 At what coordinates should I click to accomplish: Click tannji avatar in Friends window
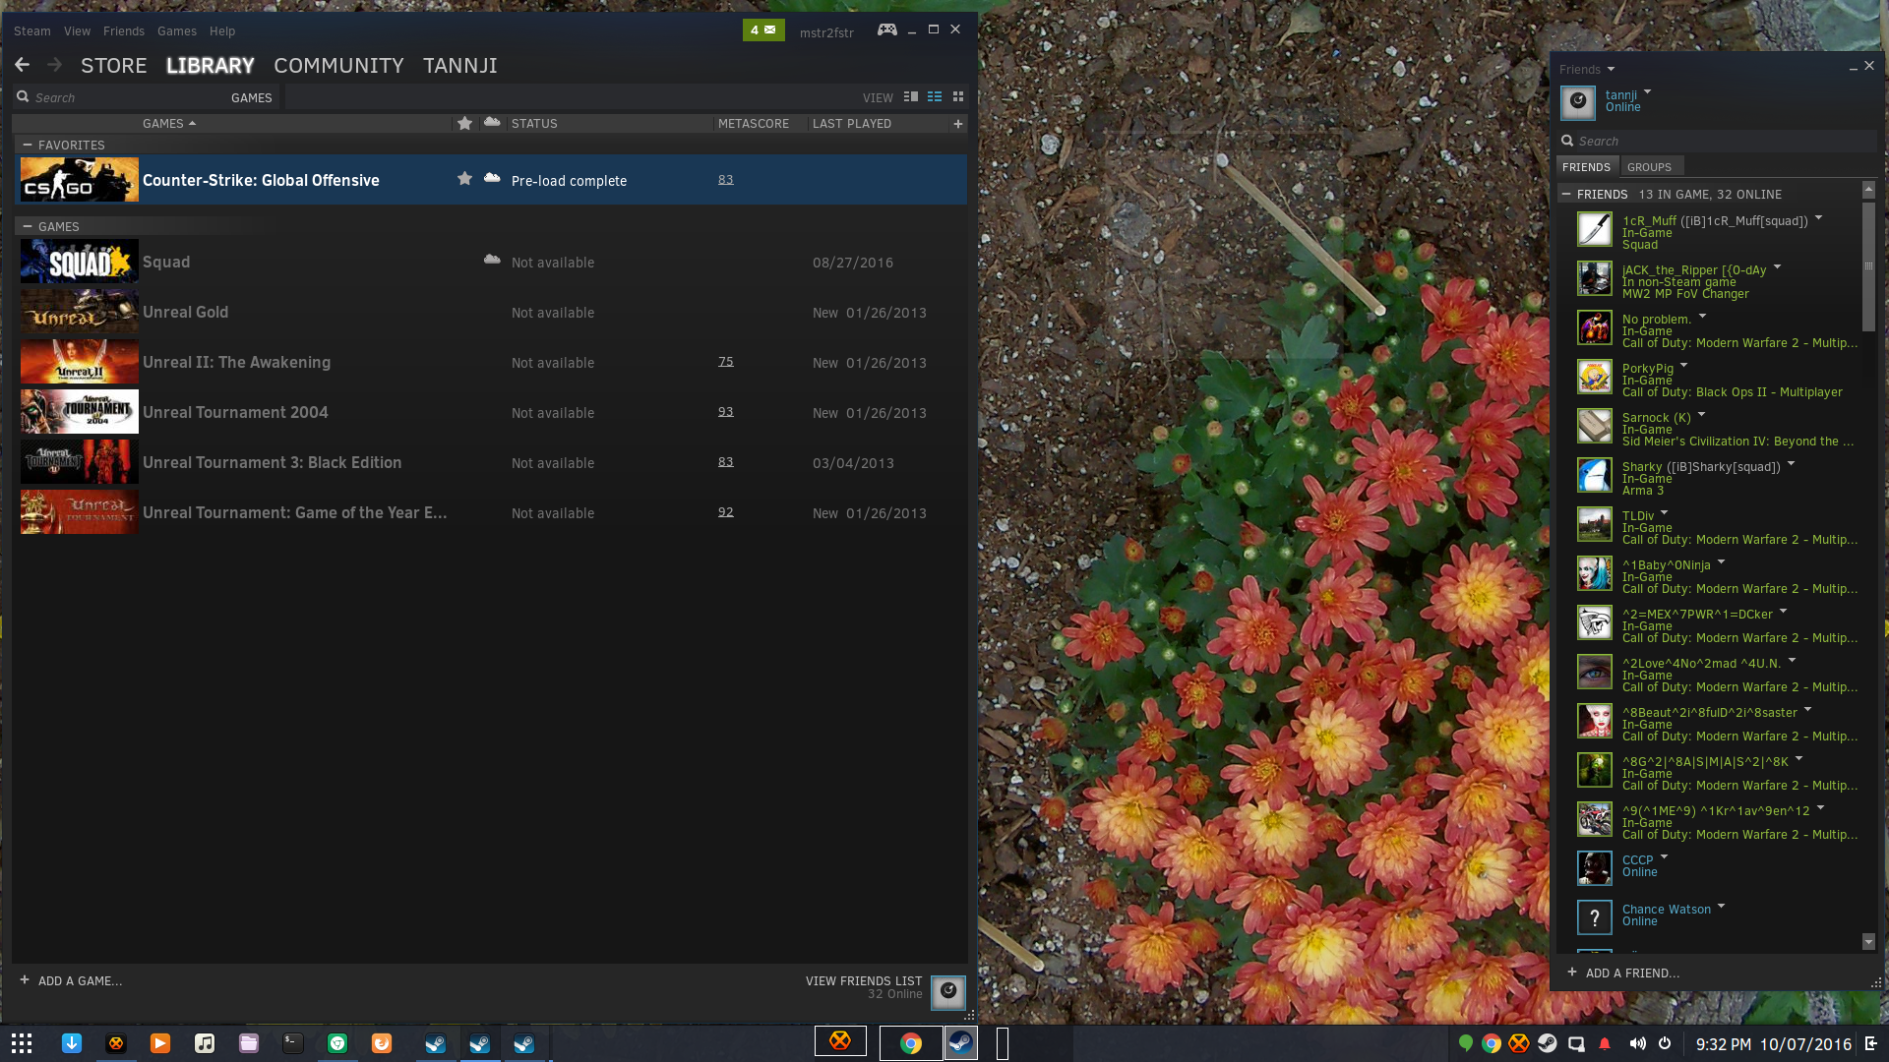click(1578, 101)
